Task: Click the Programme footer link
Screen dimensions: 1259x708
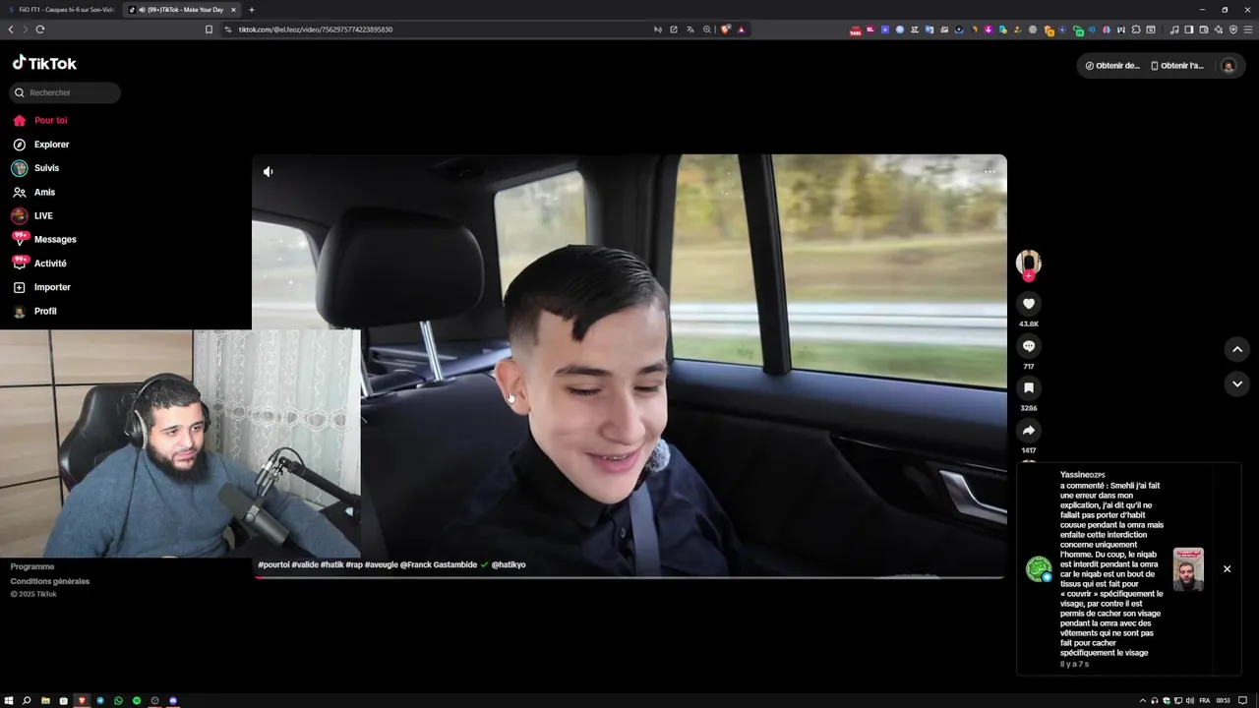Action: 32,566
